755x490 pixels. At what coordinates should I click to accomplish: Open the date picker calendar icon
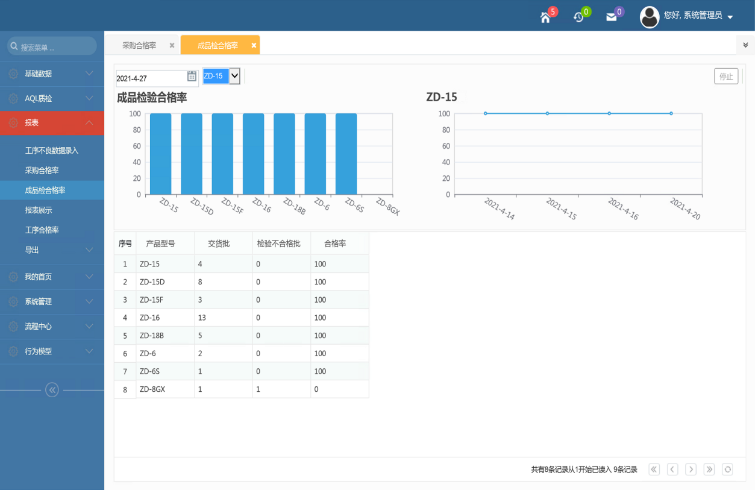pyautogui.click(x=192, y=76)
